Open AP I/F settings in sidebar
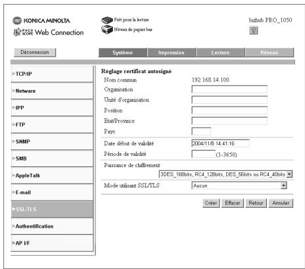This screenshot has height=269, width=305. [x=52, y=243]
